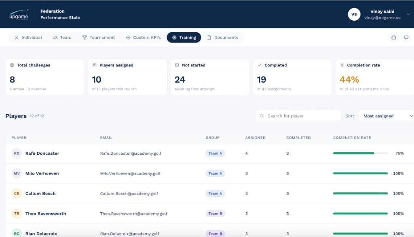
Task: Open the calendar icon in toolbar
Action: (393, 38)
